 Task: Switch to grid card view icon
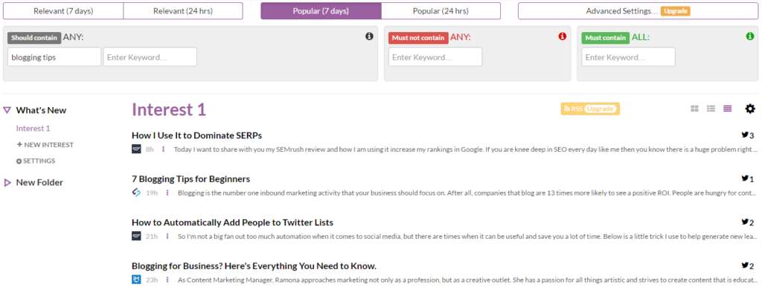695,109
